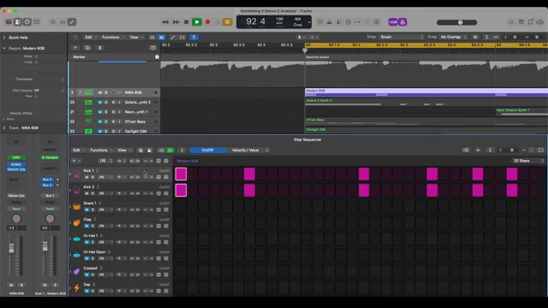
Task: Open Tracks area View menu
Action: click(135, 37)
